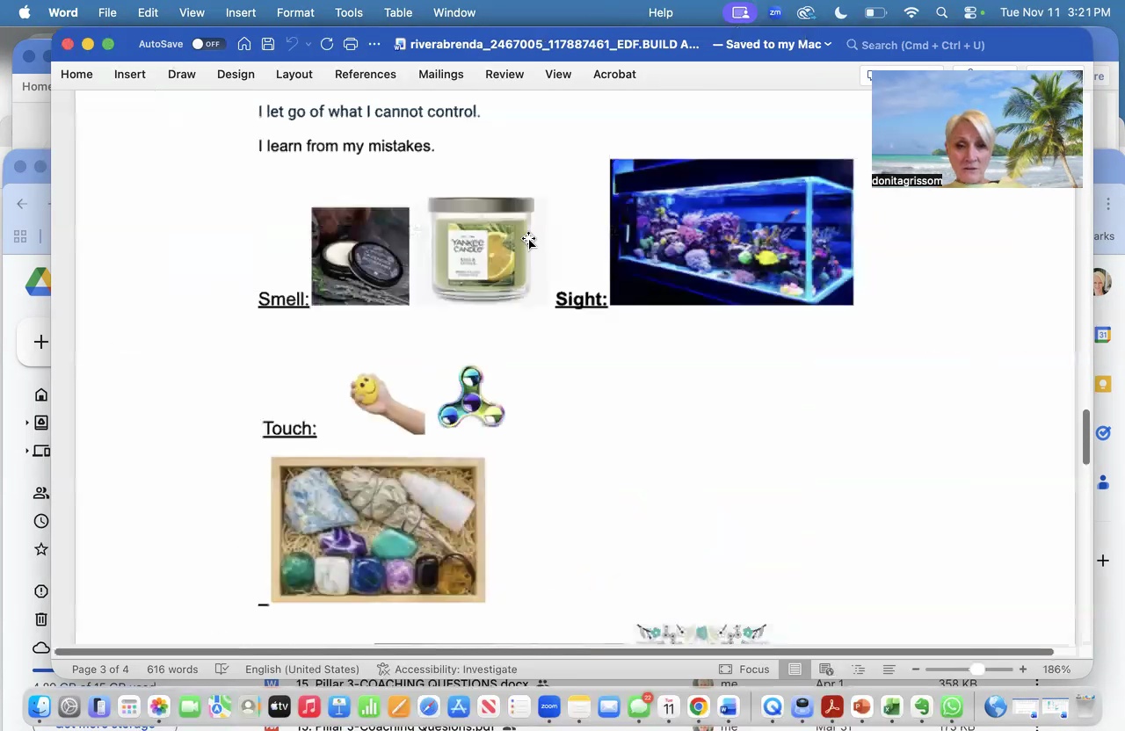Open Zoom app from the Dock
The image size is (1125, 731).
click(548, 706)
